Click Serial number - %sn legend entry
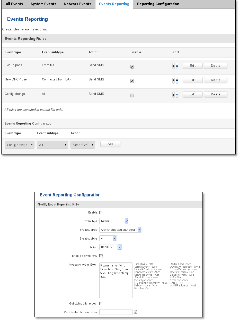 pos(145,267)
